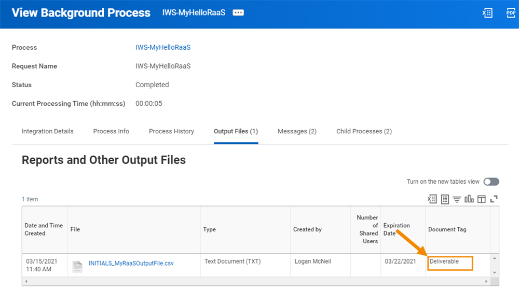
Task: Open INITIALS_MyRaaSOutputFile.csv file link
Action: point(131,263)
